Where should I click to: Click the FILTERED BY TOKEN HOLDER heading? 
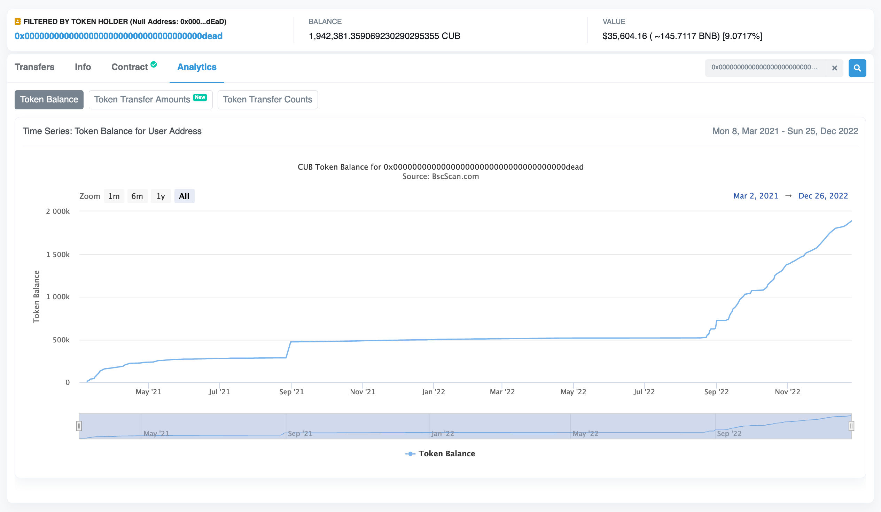(125, 22)
